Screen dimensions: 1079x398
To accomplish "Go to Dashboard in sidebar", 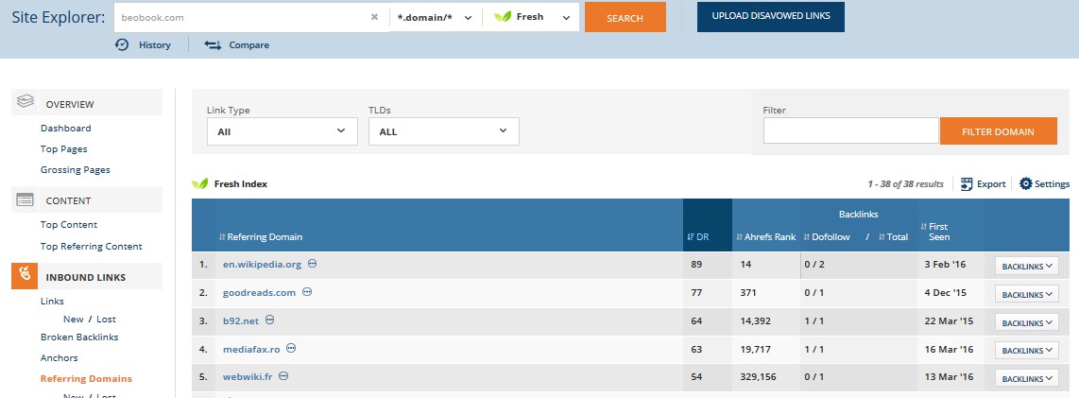I will [x=66, y=128].
